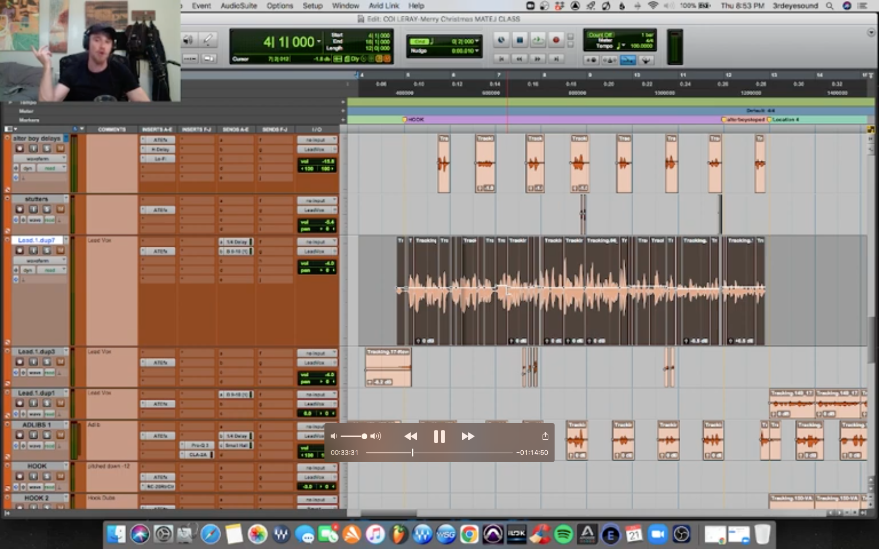The image size is (879, 549).
Task: Open the main counter format dropdown
Action: pyautogui.click(x=319, y=41)
